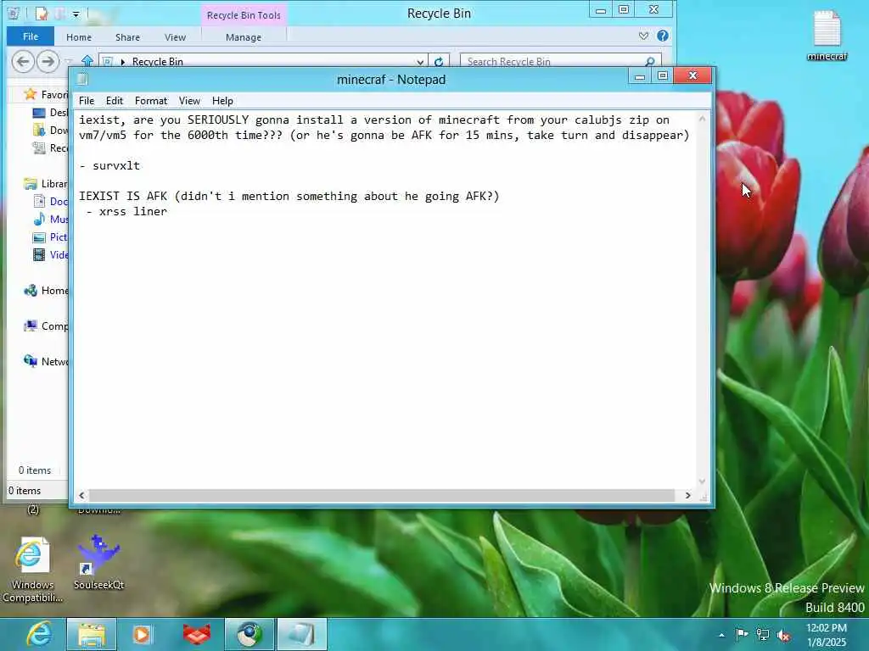Click the Recycle Bin address bar path
Image resolution: width=869 pixels, height=651 pixels.
[157, 61]
